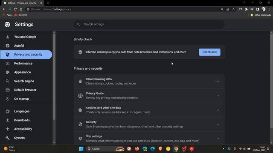Share this page icon in address bar

point(228,9)
